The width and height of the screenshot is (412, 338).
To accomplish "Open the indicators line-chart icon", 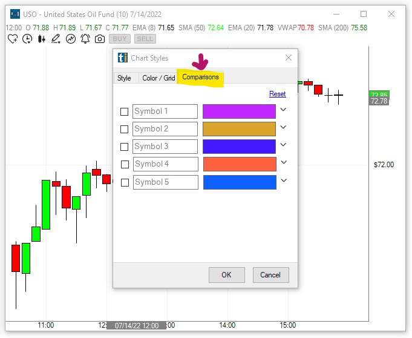I will [x=71, y=39].
